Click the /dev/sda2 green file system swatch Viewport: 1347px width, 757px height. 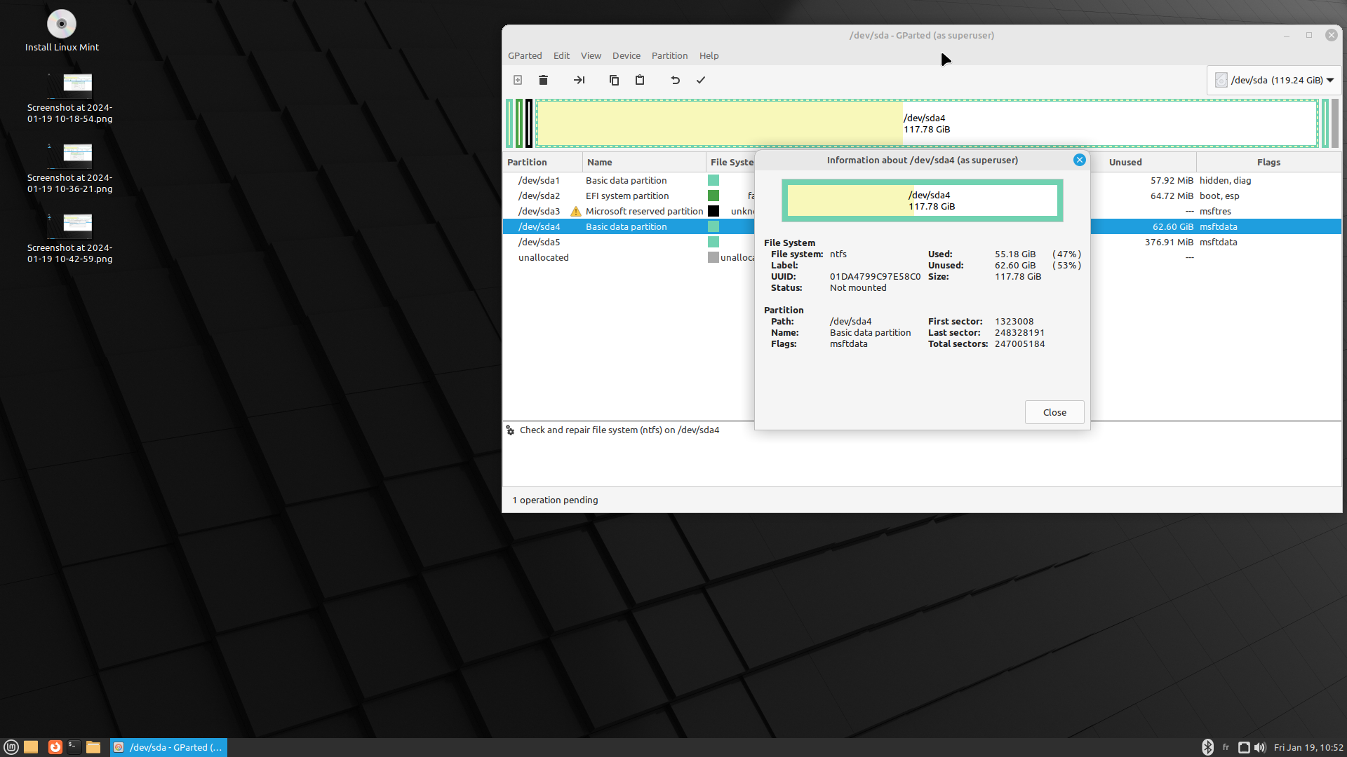point(713,196)
